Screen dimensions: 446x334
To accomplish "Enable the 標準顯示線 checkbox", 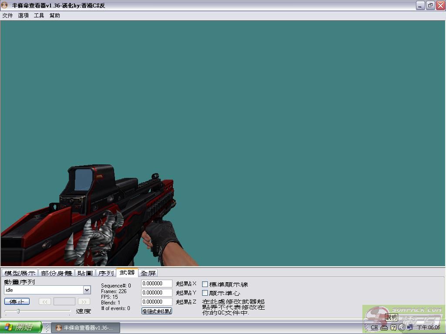I will (205, 284).
